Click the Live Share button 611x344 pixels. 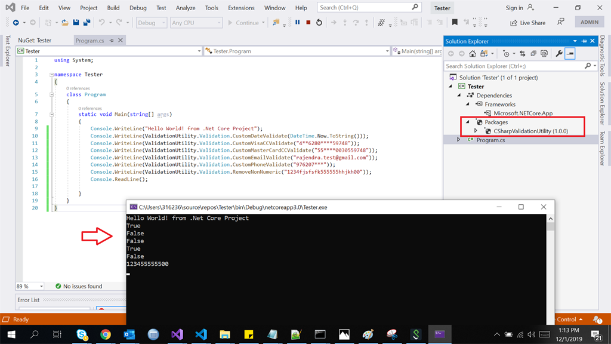527,23
